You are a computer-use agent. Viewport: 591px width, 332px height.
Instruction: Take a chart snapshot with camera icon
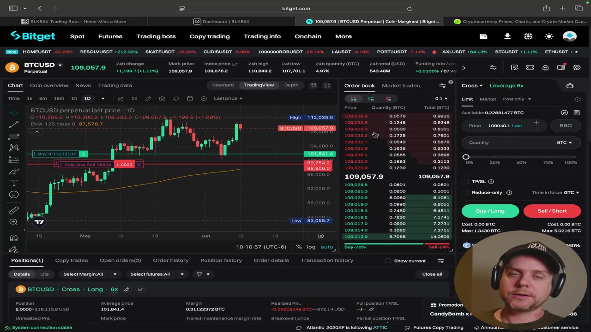click(x=162, y=98)
